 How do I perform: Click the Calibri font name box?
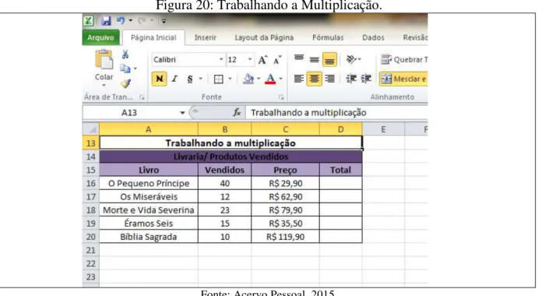(185, 60)
